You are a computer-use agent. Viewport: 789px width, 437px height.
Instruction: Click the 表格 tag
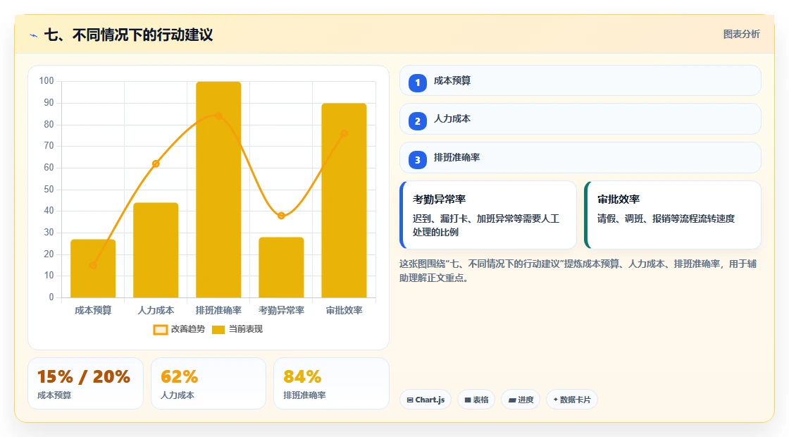coord(476,400)
